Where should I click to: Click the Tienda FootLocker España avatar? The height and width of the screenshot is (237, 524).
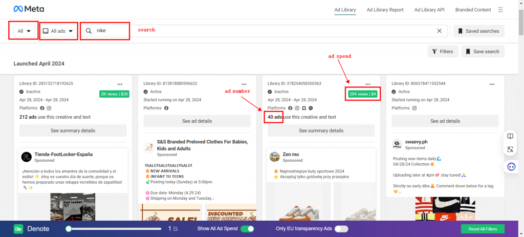point(27,157)
